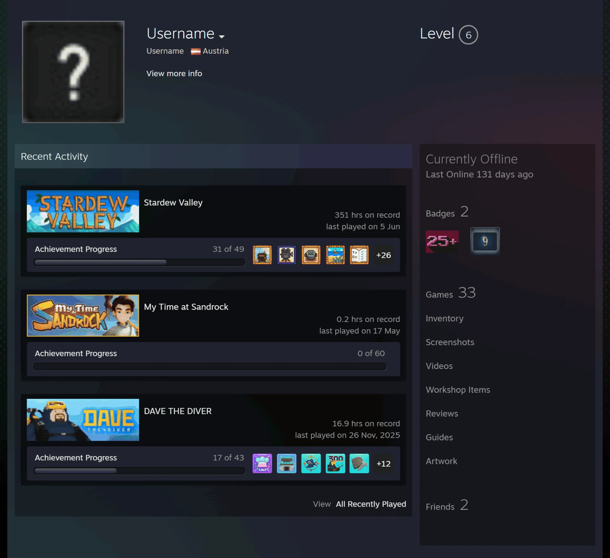Image resolution: width=610 pixels, height=558 pixels.
Task: Open the years of service 9 badge
Action: pyautogui.click(x=485, y=241)
